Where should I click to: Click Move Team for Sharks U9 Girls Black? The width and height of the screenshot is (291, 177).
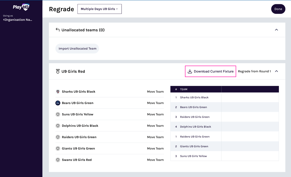tap(155, 92)
